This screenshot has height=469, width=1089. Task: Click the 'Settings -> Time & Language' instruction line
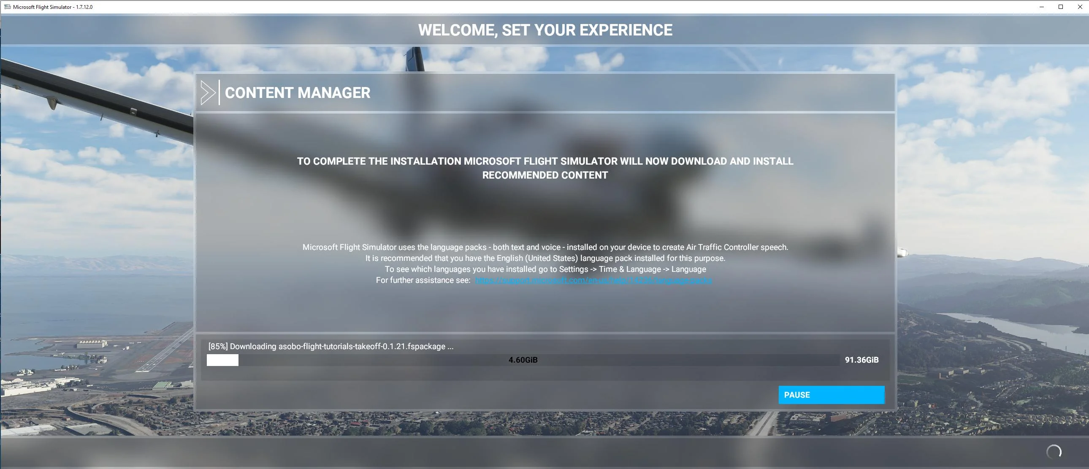545,269
